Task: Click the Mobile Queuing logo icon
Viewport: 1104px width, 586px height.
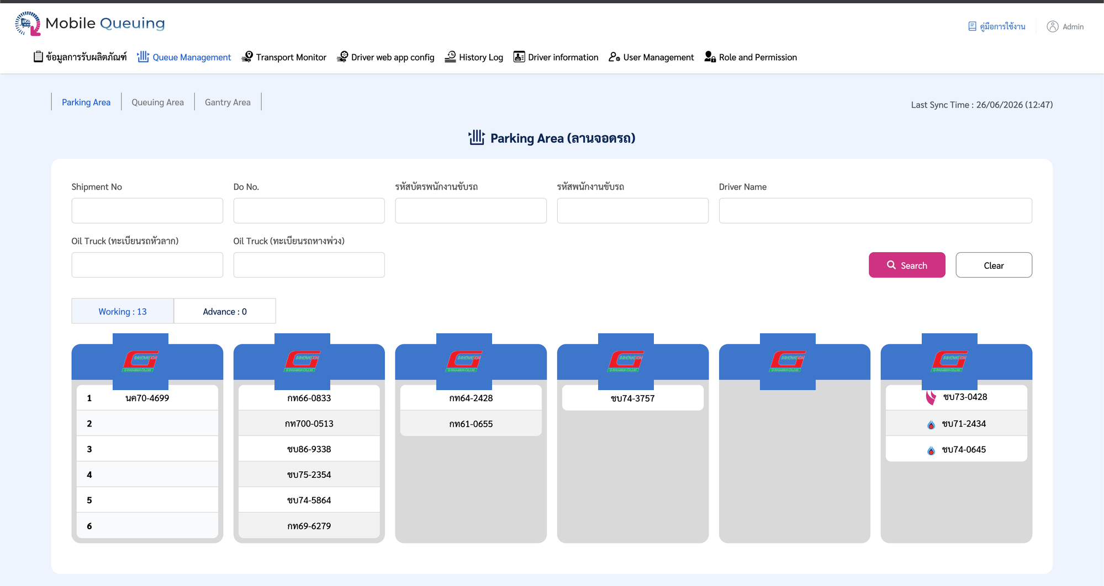Action: [28, 24]
